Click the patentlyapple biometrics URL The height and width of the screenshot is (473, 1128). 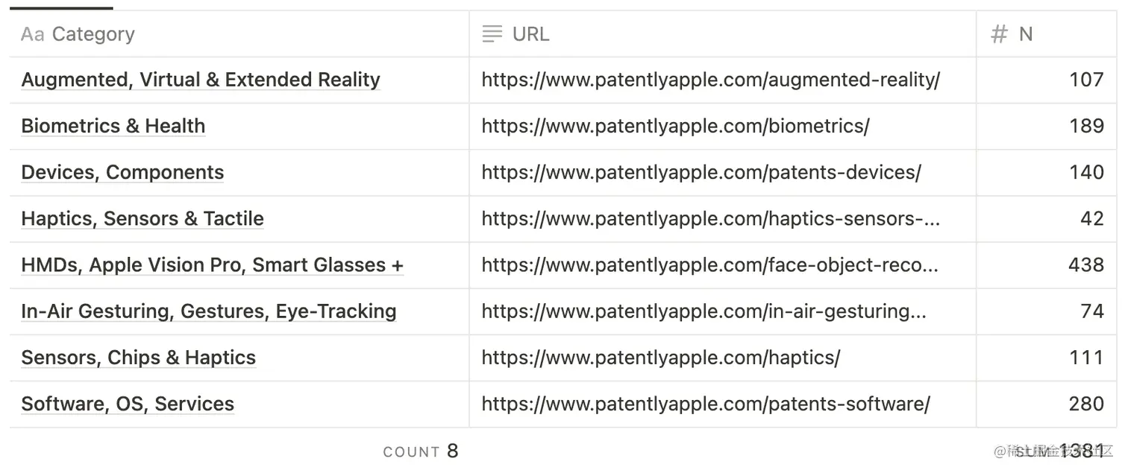675,126
